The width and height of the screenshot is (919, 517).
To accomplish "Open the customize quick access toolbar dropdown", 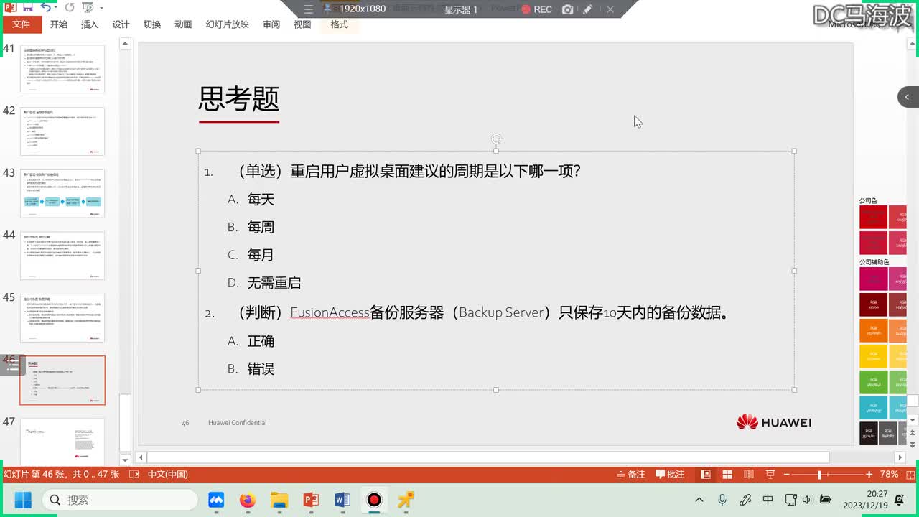I will pos(101,7).
